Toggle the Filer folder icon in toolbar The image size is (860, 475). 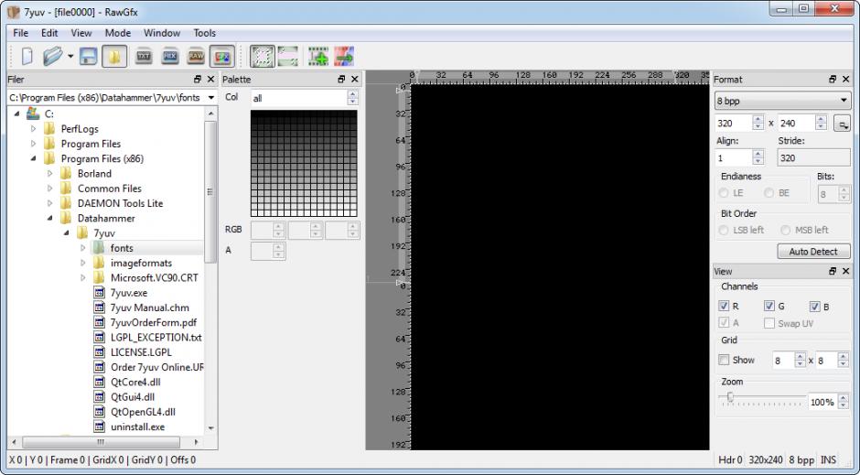click(114, 57)
